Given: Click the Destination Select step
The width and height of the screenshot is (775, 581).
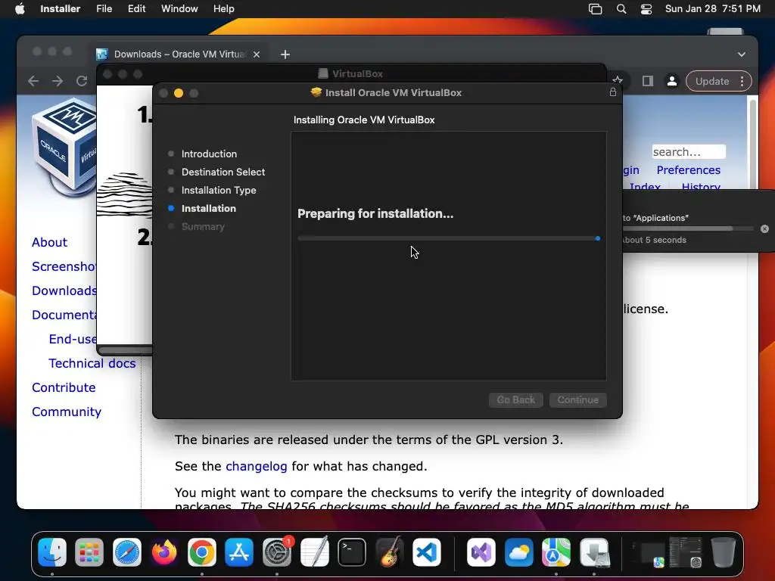Looking at the screenshot, I should (x=223, y=172).
